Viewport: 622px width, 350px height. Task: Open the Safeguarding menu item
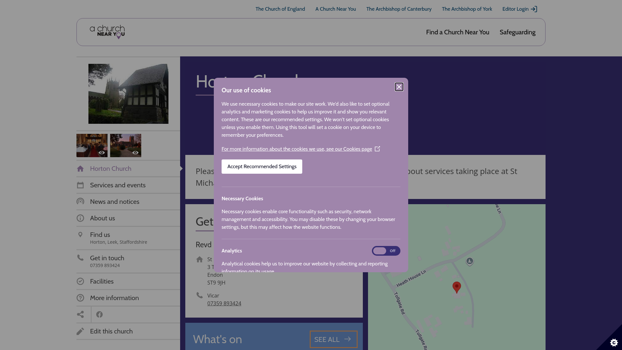[517, 32]
